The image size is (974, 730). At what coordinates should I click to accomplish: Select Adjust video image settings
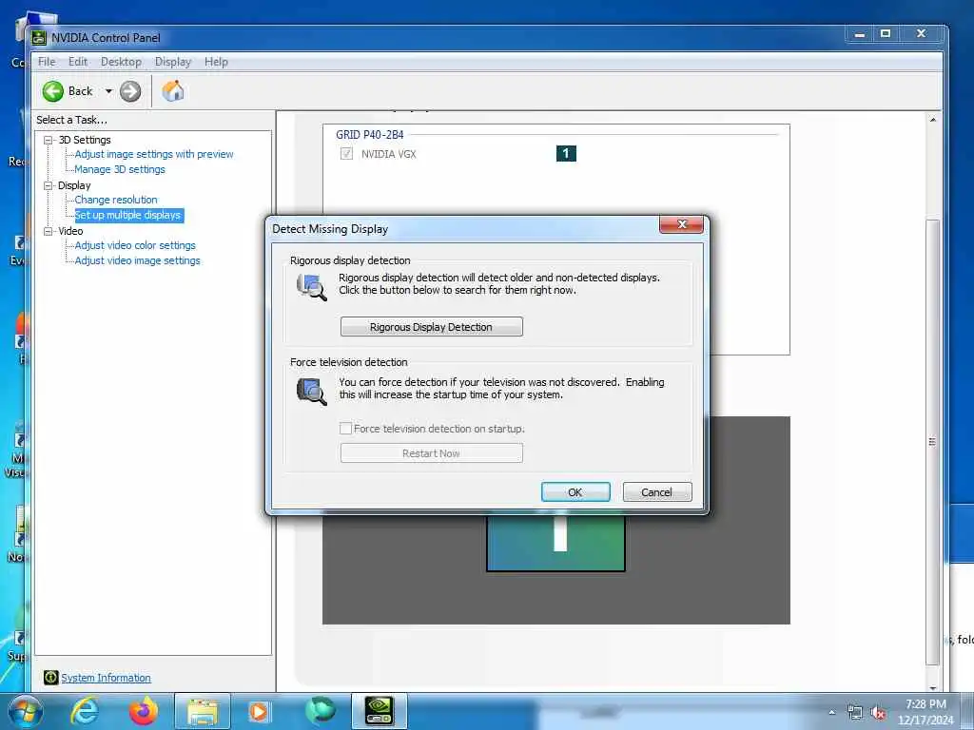[138, 260]
